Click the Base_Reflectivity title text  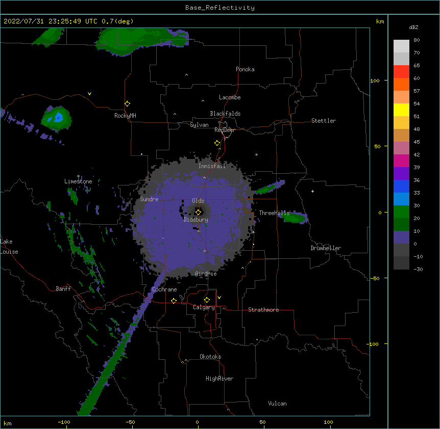[220, 8]
